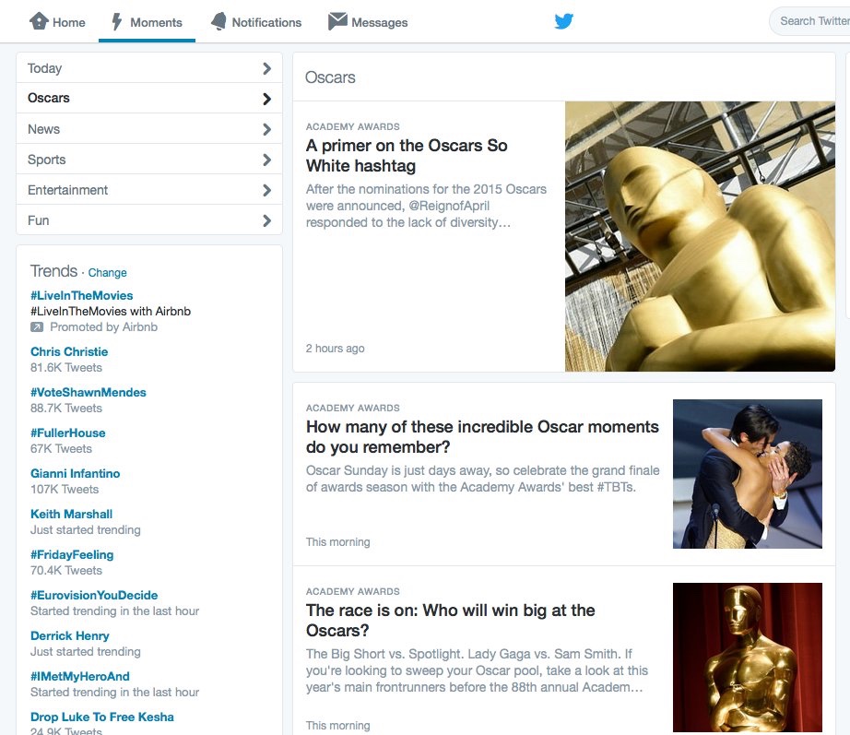The width and height of the screenshot is (850, 735).
Task: Click the Home house icon
Action: (39, 21)
